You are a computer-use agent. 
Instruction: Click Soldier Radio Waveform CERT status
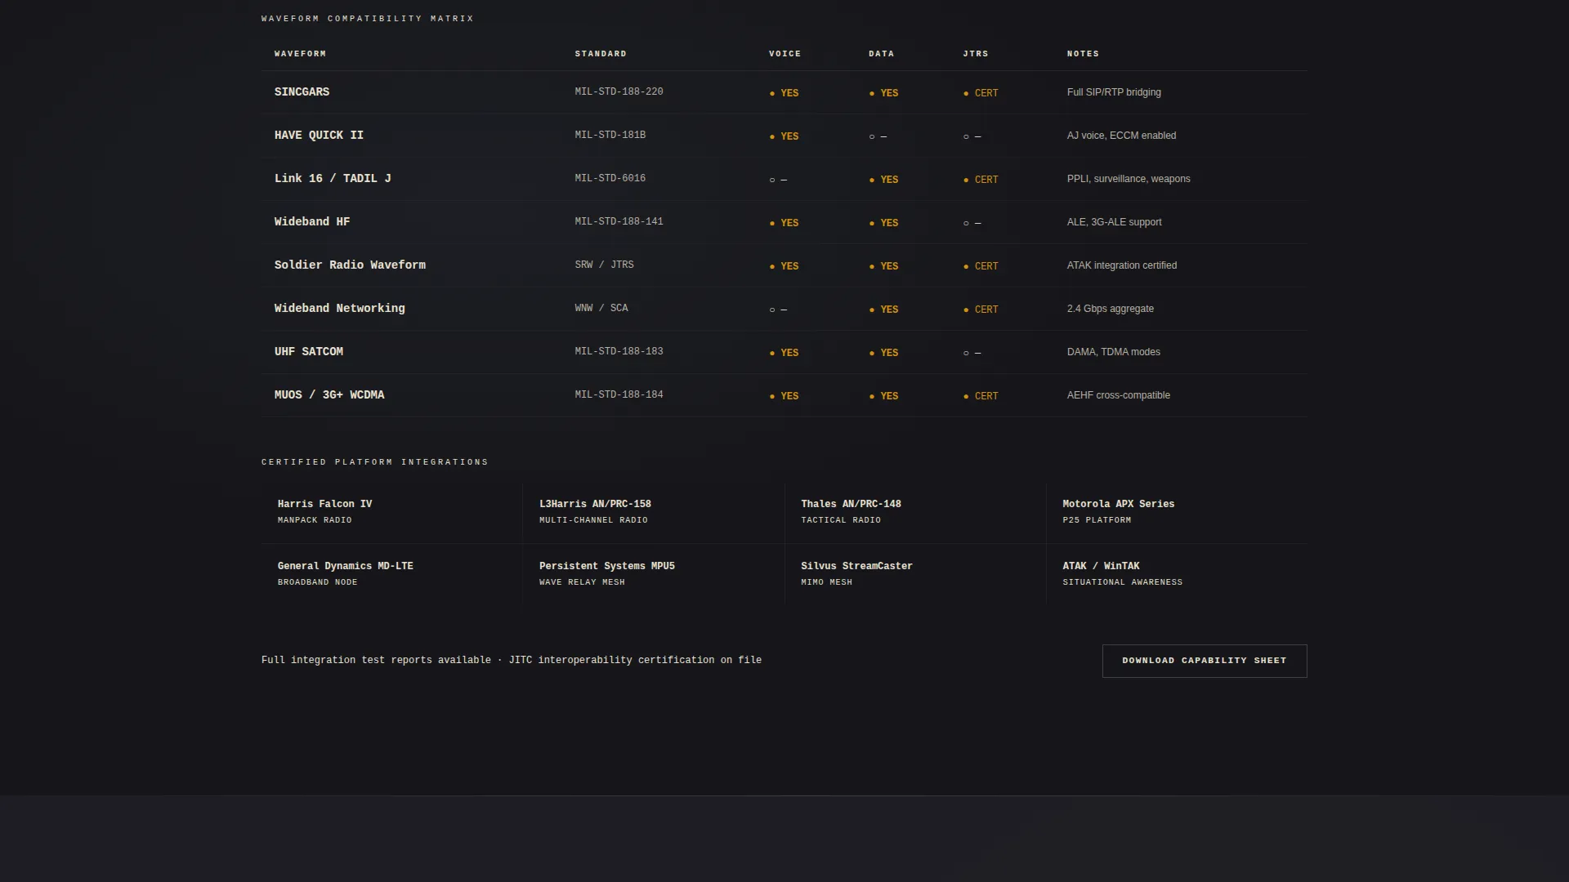(x=981, y=266)
